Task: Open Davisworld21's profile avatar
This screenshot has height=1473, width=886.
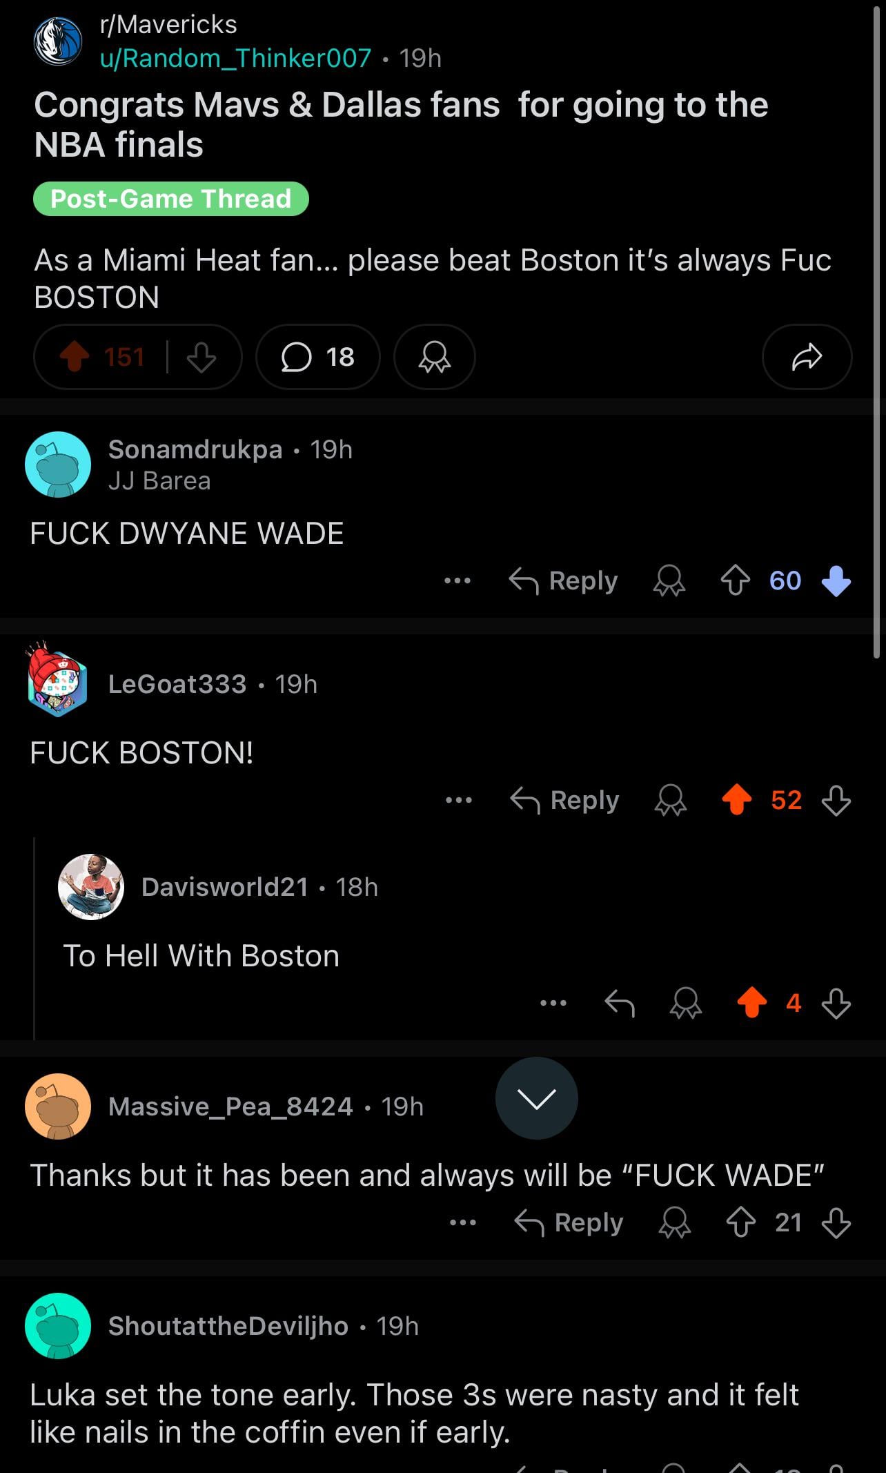Action: (91, 887)
